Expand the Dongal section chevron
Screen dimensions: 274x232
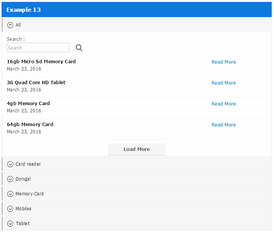[x=10, y=179]
